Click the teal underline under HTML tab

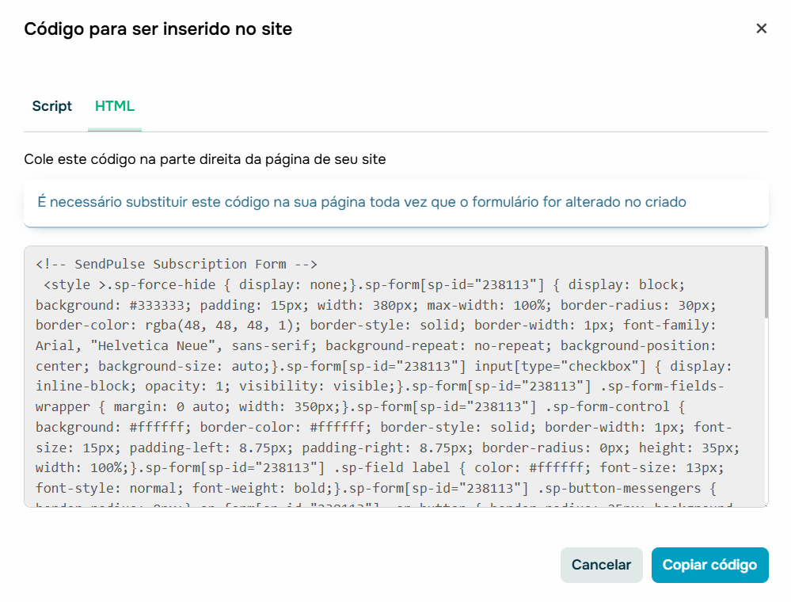[114, 127]
